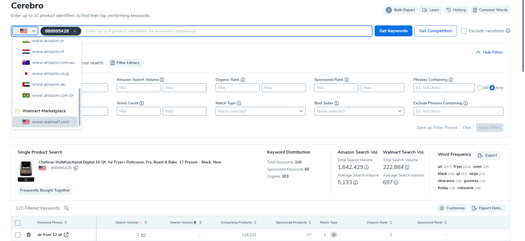Show Amazon Search Volume info icon
The image size is (525, 241).
162,80
